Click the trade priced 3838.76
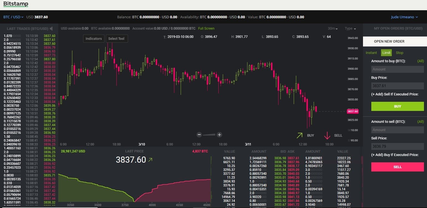The width and height of the screenshot is (427, 208). pyautogui.click(x=49, y=113)
